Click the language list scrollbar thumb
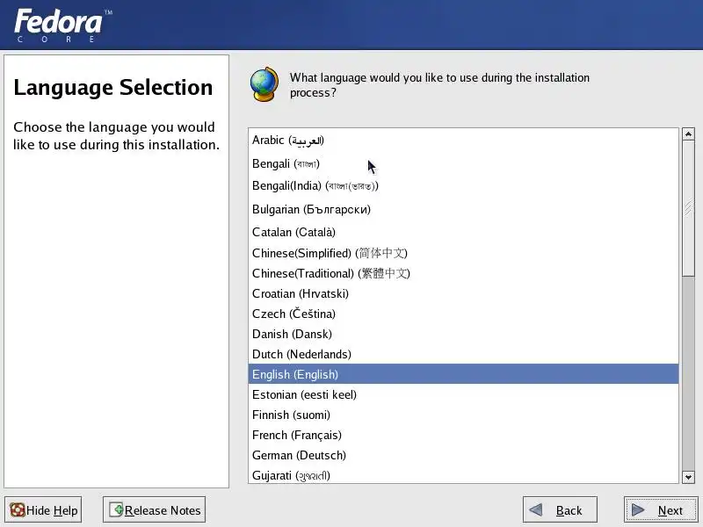 click(688, 209)
